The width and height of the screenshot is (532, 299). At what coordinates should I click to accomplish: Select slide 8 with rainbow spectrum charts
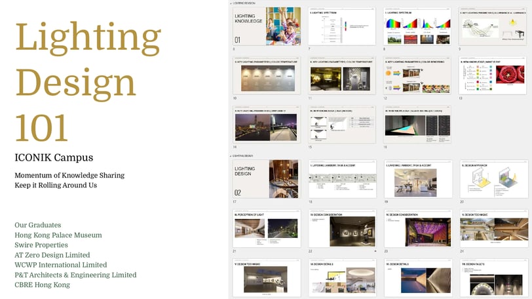pos(417,26)
